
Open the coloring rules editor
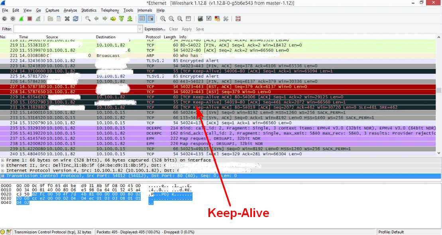click(217, 19)
